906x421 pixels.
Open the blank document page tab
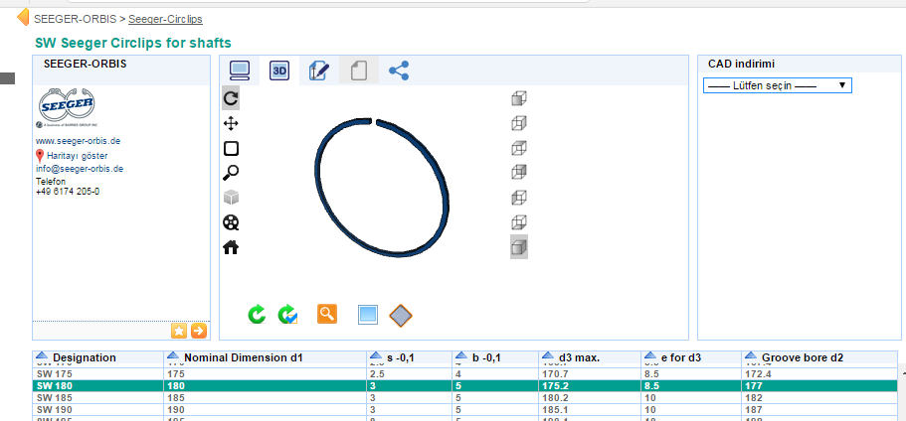[x=359, y=70]
